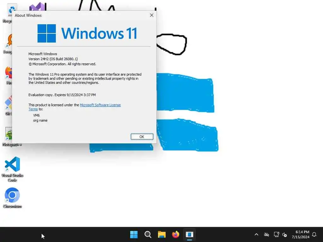Open taskbar Search
323x242 pixels.
[148, 234]
